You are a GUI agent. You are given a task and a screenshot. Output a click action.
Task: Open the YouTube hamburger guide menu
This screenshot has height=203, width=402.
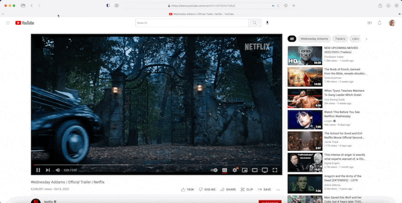pos(8,23)
